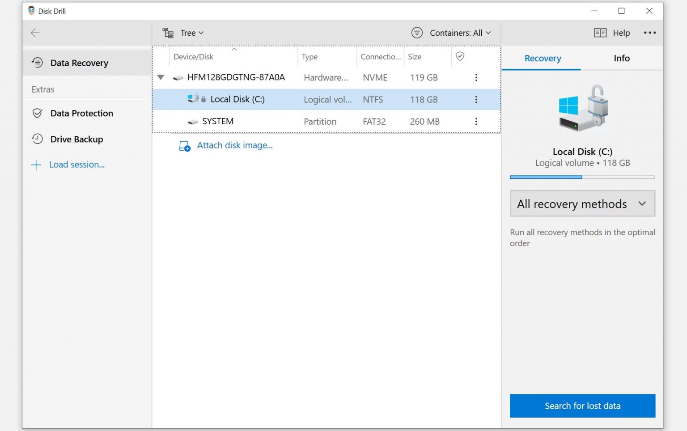Open the All recovery methods dropdown

(582, 203)
